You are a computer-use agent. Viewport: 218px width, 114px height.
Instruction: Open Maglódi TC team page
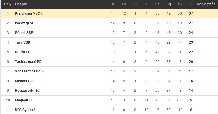point(24,100)
